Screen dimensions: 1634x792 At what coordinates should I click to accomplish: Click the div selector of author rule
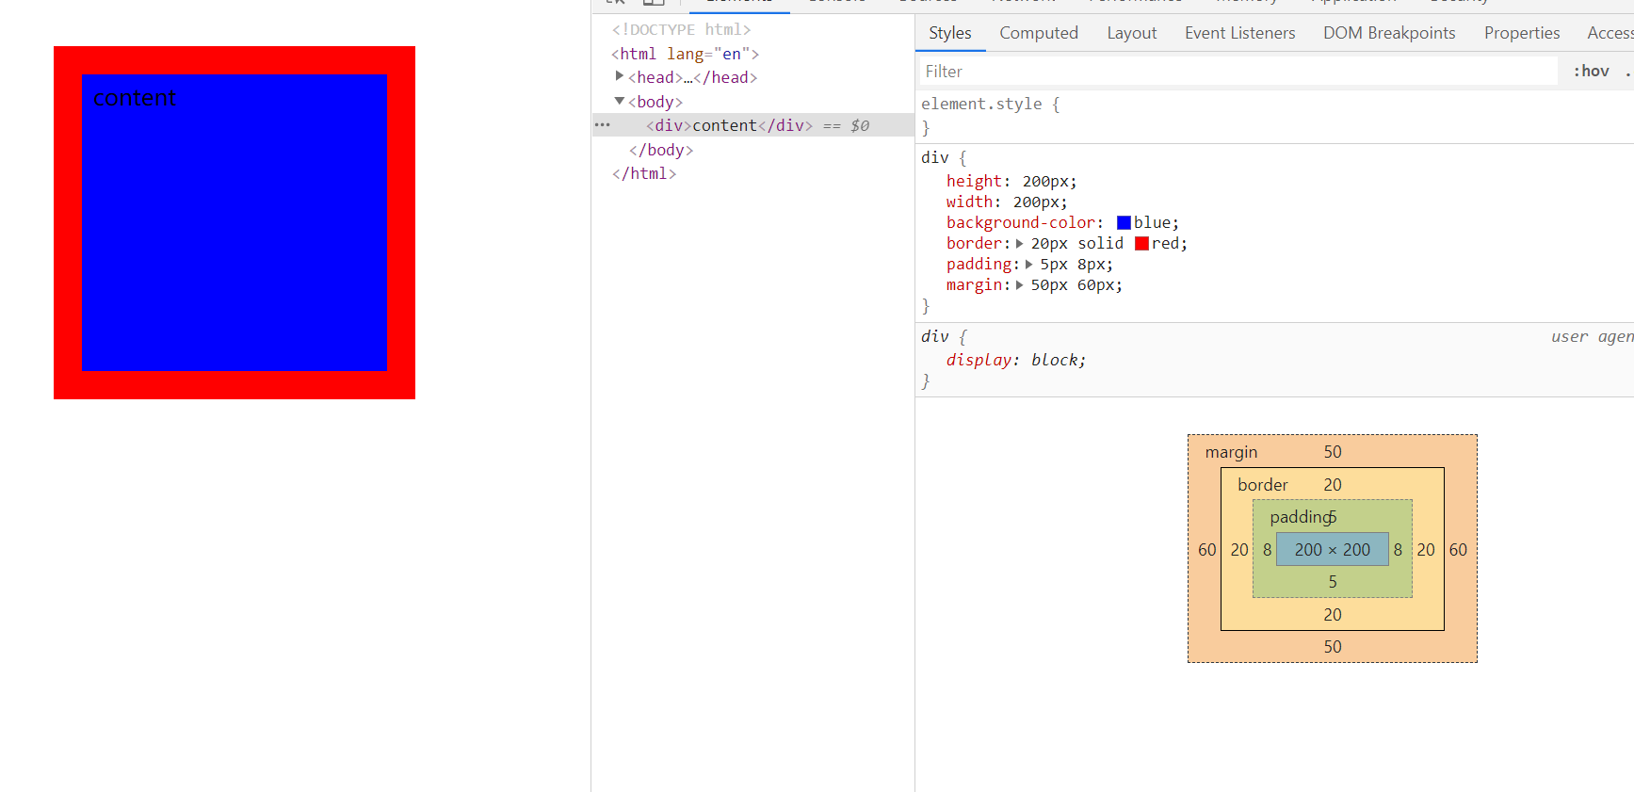pos(934,157)
